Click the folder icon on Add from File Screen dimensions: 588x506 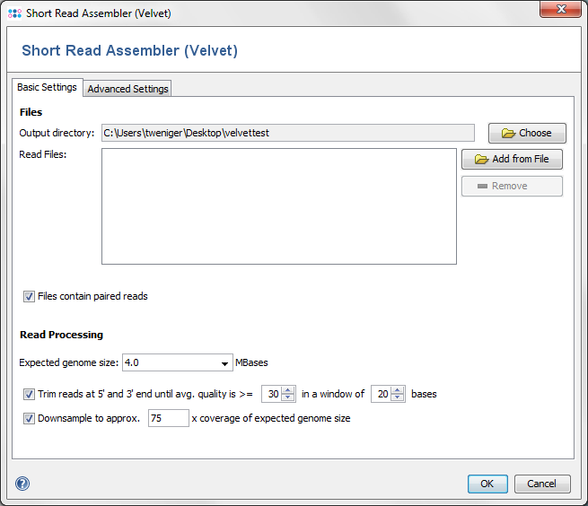tap(481, 160)
